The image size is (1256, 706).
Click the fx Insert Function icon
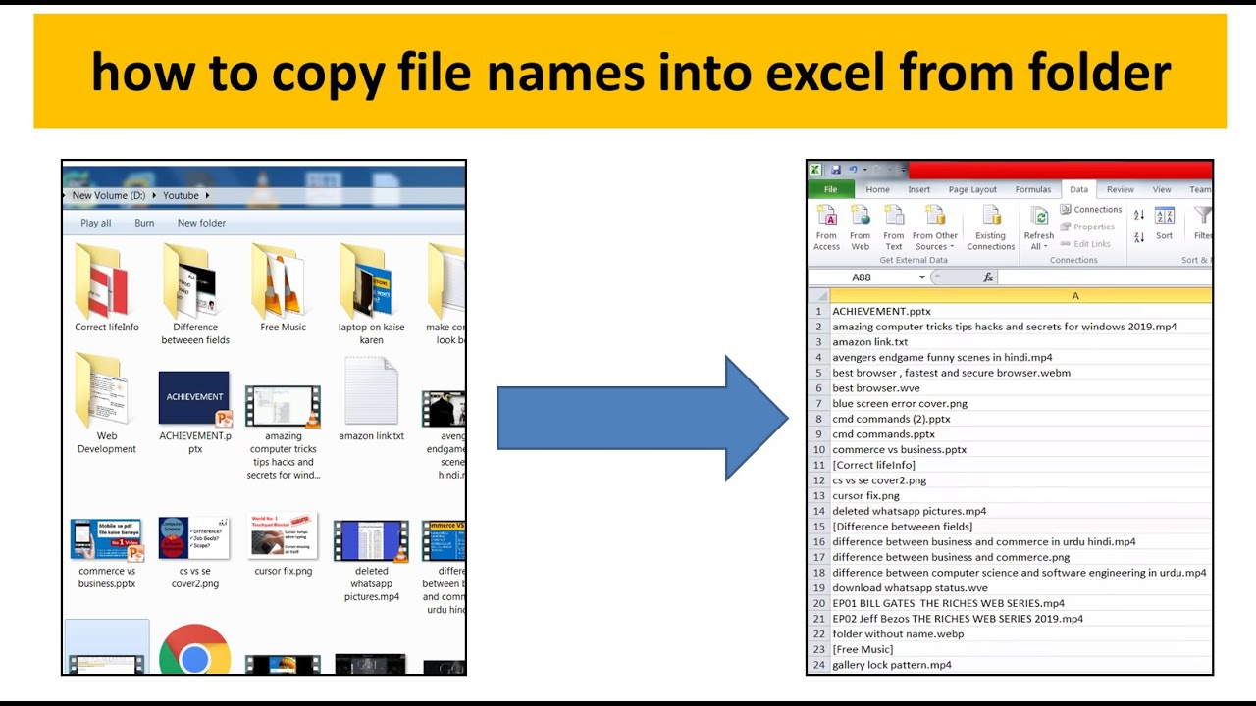pos(988,277)
